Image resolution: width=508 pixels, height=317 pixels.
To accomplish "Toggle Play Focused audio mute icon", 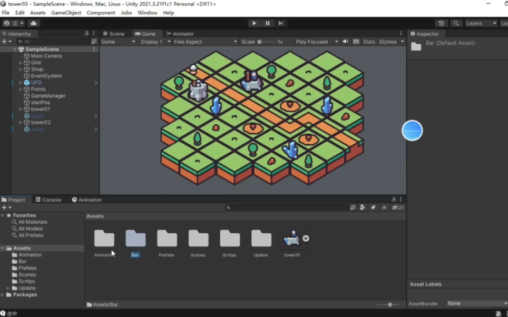I will tap(345, 42).
